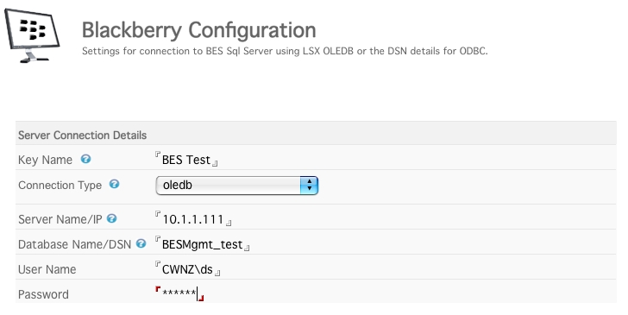This screenshot has width=628, height=315.
Task: Click the blue dropdown arrows button
Action: tap(309, 186)
